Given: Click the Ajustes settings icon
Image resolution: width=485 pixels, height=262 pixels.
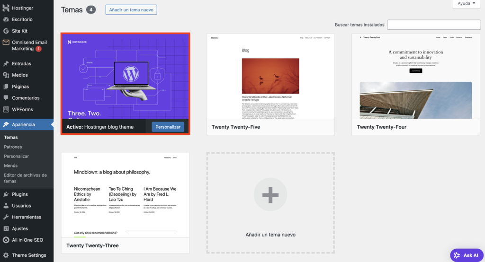Looking at the screenshot, I should pos(6,228).
